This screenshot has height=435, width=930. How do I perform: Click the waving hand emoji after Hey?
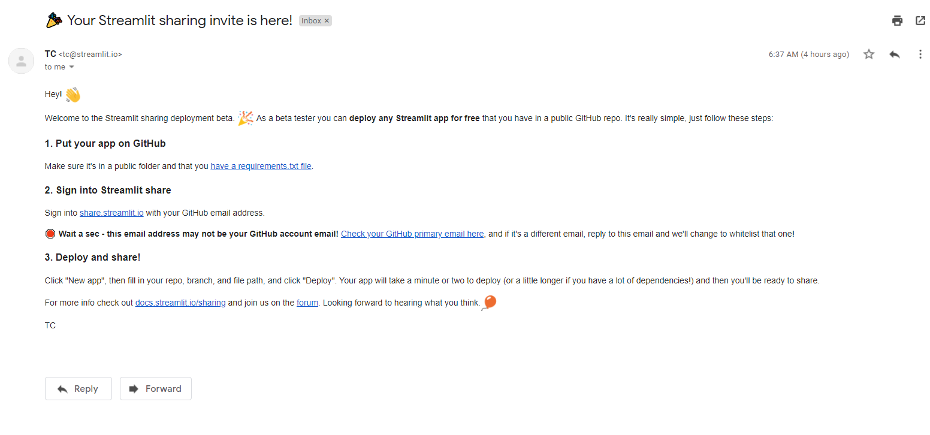[x=73, y=95]
